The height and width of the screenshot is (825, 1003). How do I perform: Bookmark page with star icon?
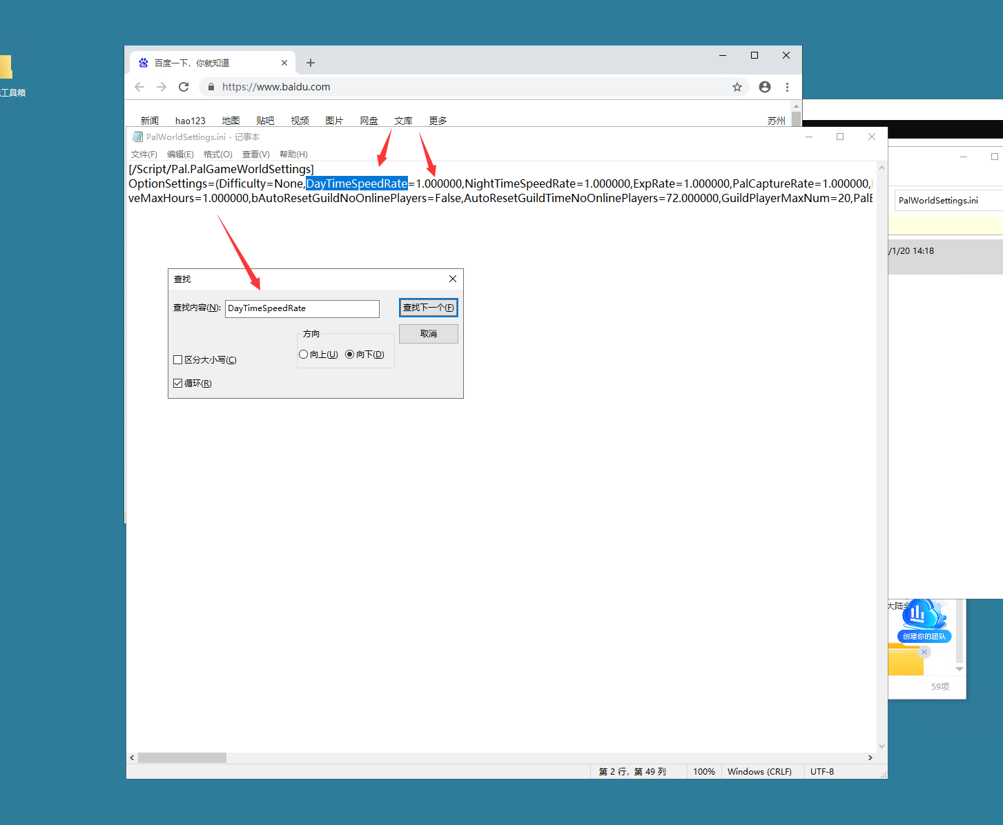[x=737, y=87]
